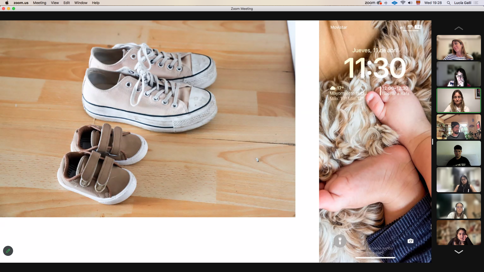Open the Window menu
Screen dimensions: 484x272
[81, 3]
